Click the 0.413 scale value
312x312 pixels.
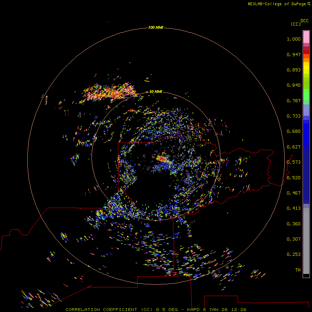click(x=294, y=208)
